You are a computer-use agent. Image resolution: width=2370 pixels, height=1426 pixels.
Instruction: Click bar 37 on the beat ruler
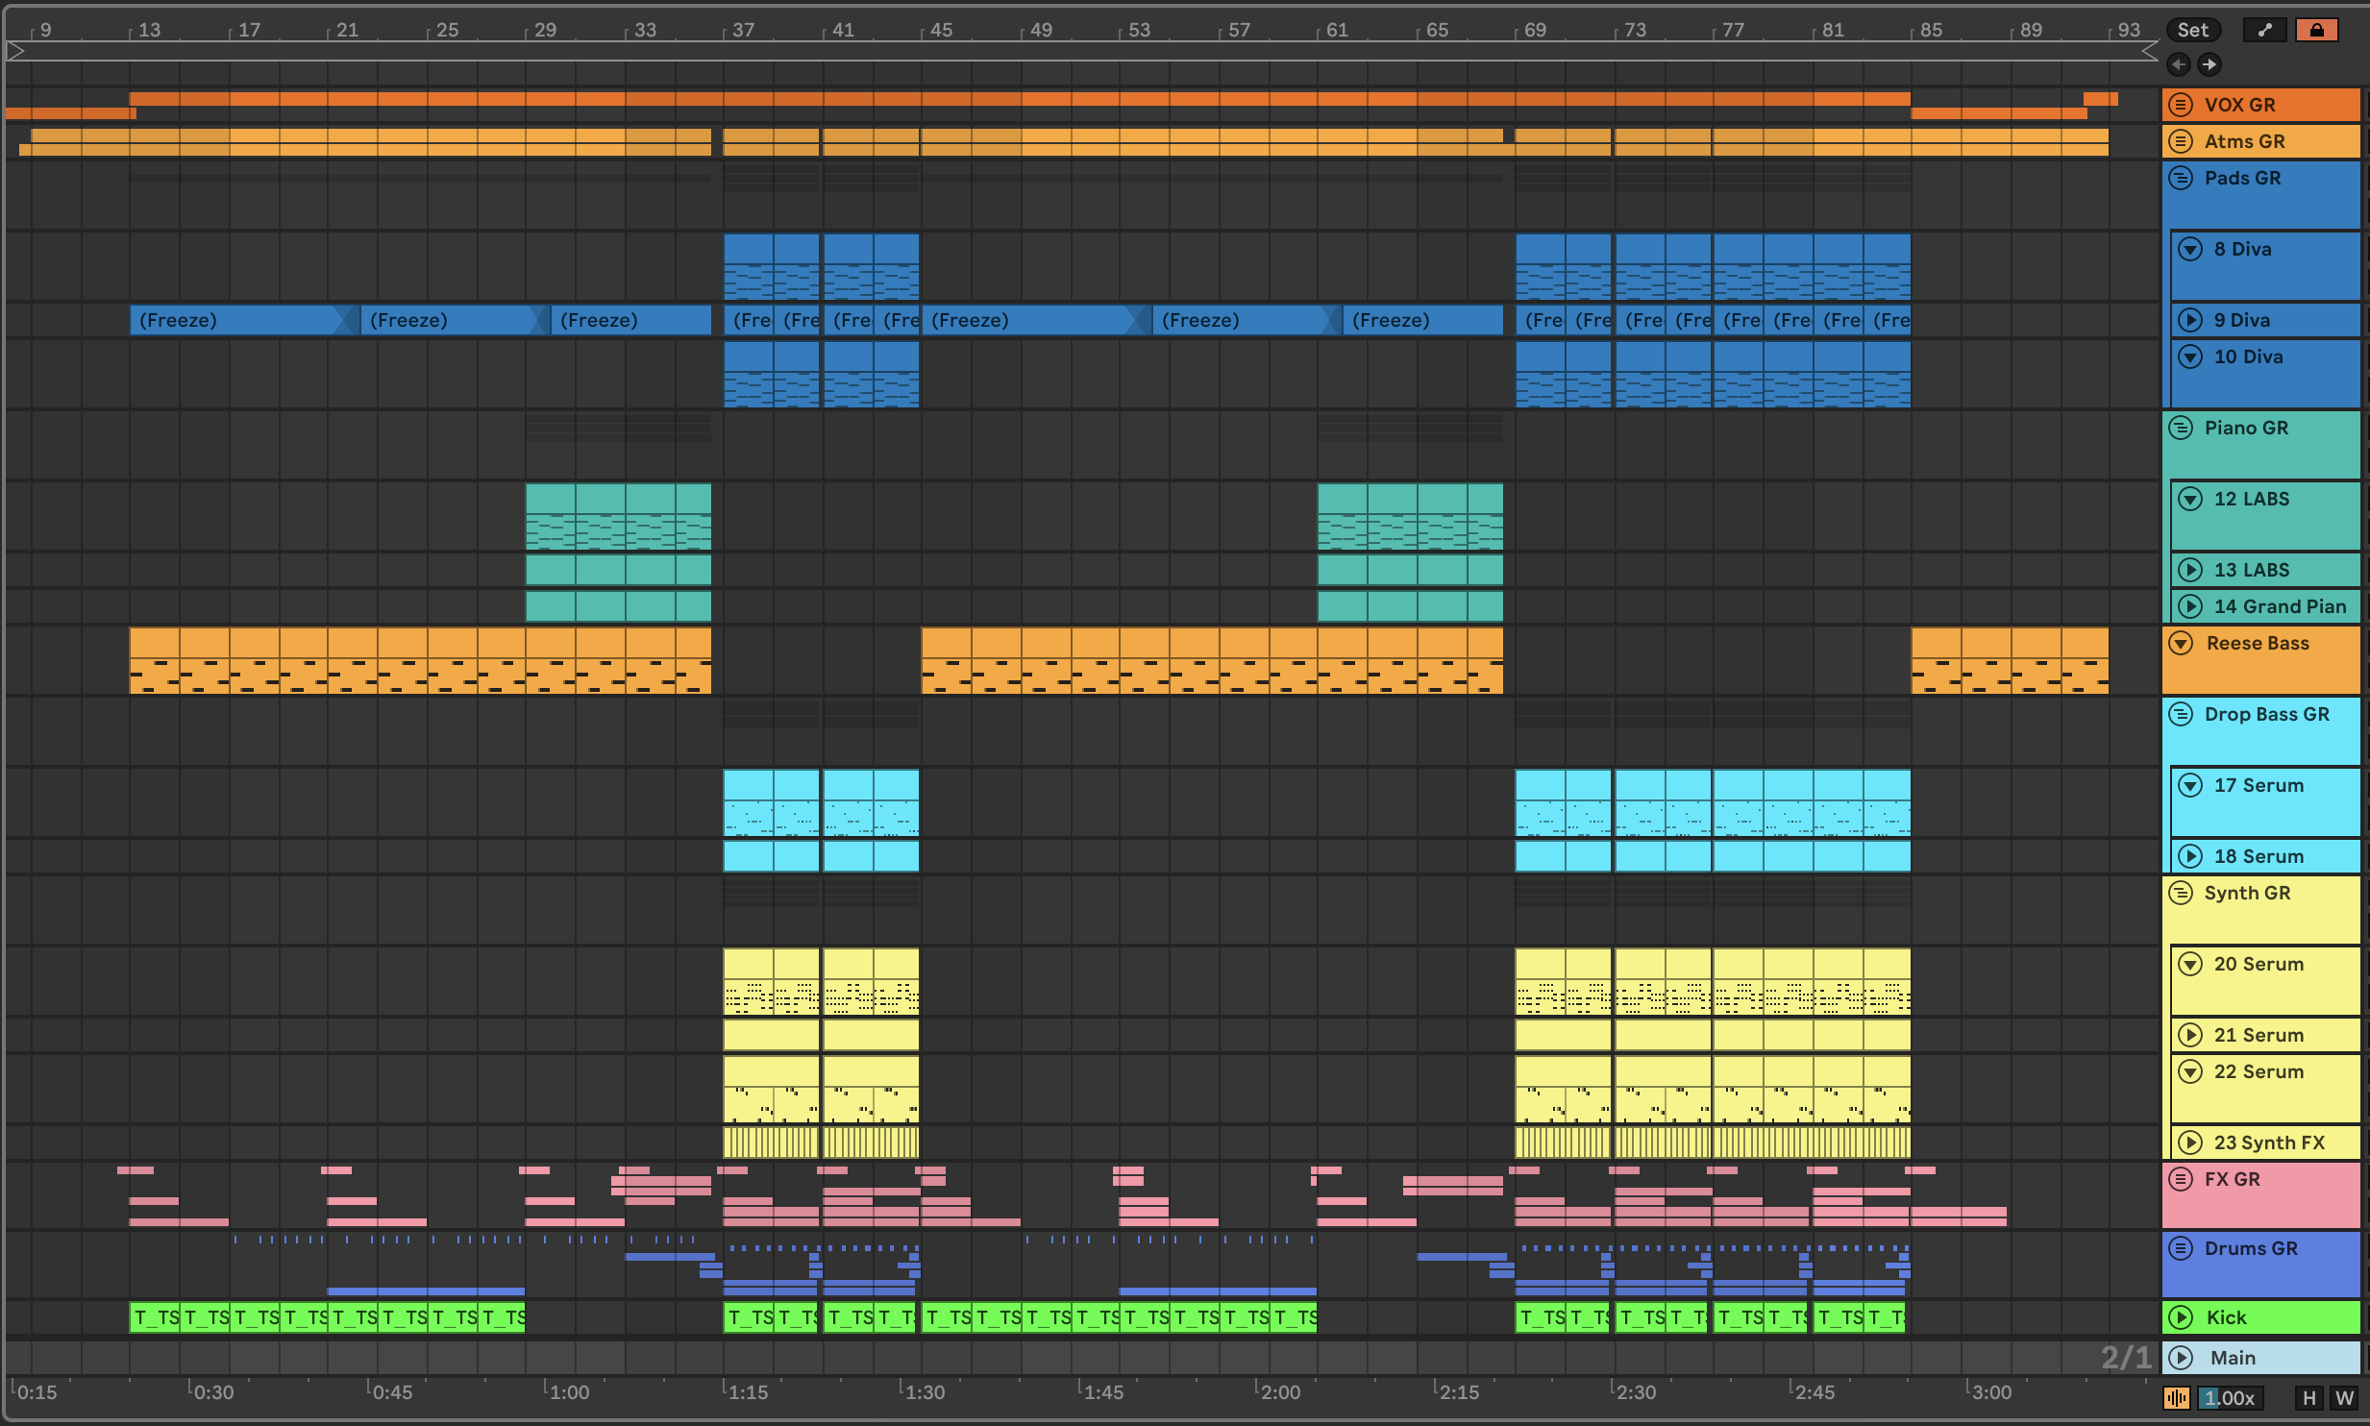click(743, 30)
